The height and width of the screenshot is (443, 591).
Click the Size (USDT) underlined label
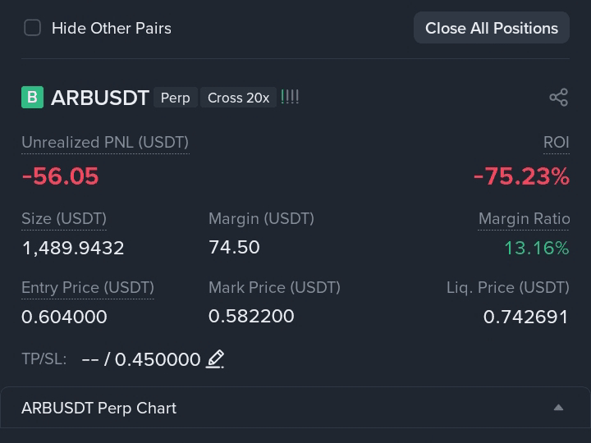(64, 219)
